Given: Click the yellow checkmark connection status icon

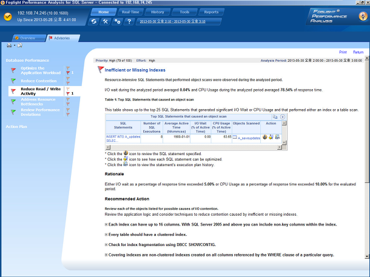Looking at the screenshot, I should click(x=8, y=17).
